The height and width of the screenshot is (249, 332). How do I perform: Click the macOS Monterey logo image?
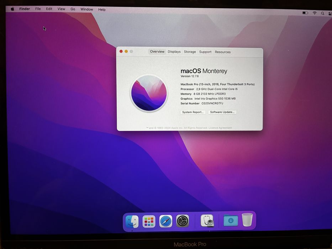click(149, 93)
